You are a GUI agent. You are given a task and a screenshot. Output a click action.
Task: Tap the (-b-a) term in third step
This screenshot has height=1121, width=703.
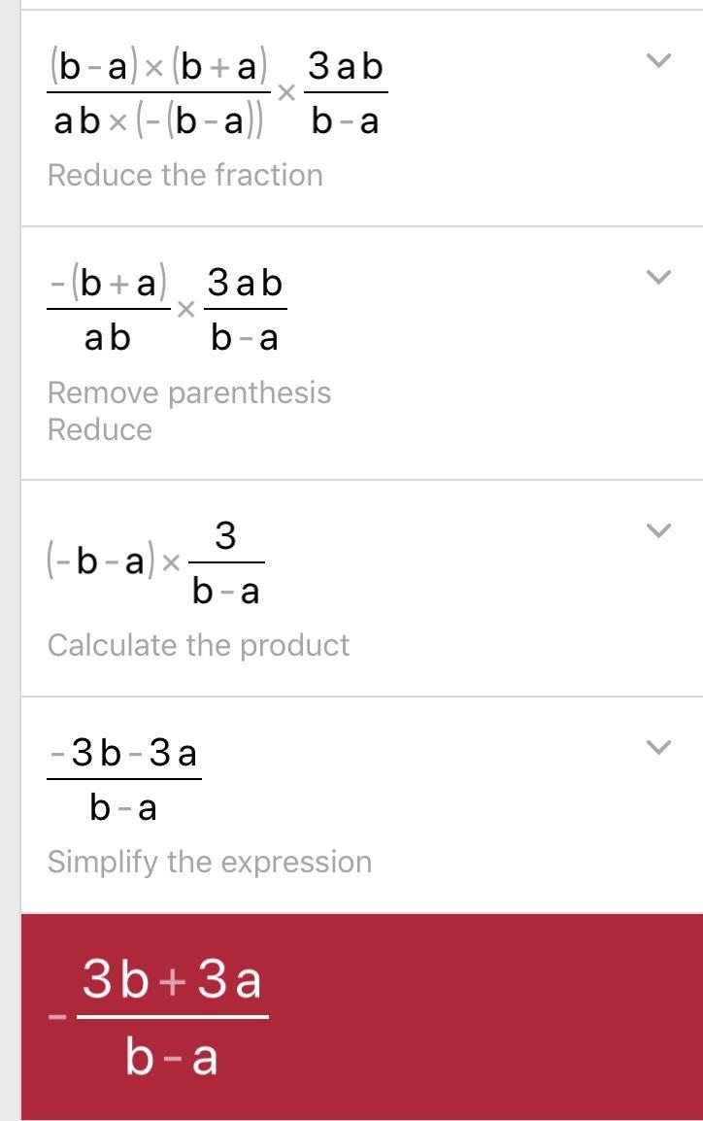click(x=101, y=562)
